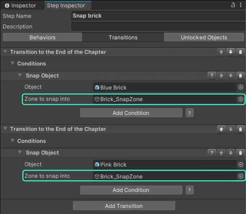Click the help button beside the second Add Condition

189,190
